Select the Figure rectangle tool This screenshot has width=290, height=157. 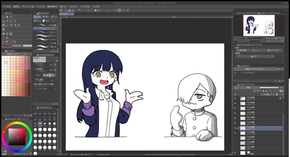click(3, 38)
